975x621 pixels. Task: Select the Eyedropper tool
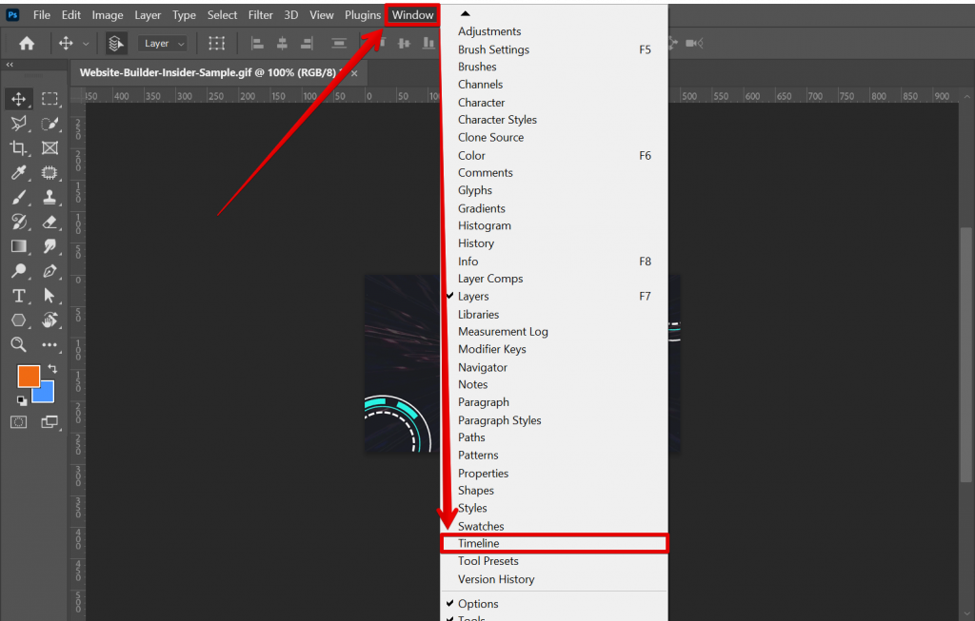pyautogui.click(x=19, y=172)
